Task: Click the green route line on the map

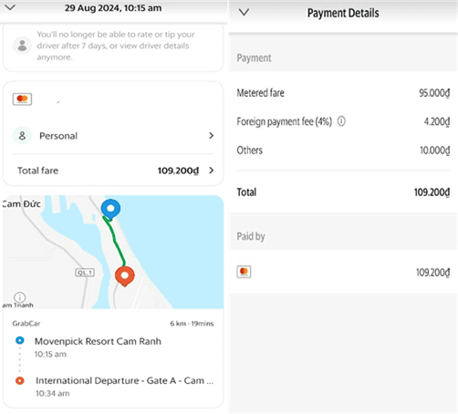Action: (x=115, y=241)
